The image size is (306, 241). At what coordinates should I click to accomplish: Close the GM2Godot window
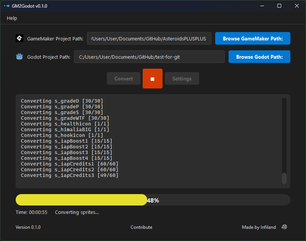click(x=297, y=6)
